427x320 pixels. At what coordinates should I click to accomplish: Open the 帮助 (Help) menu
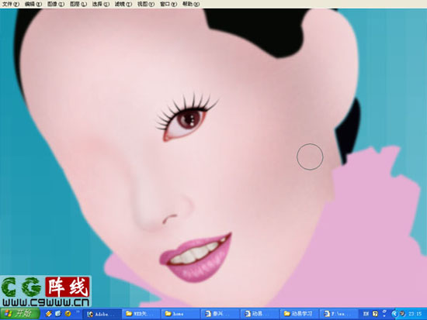(x=191, y=4)
